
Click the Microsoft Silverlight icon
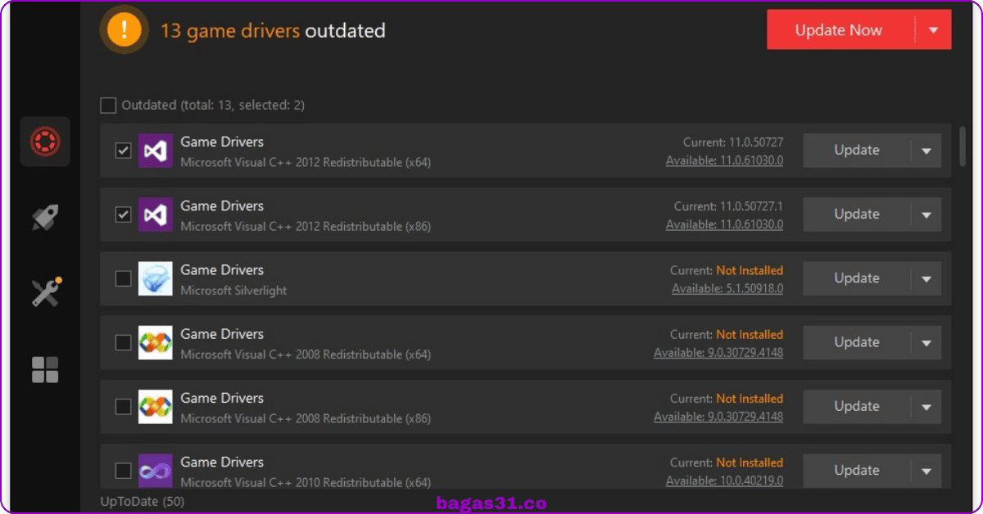(x=156, y=278)
